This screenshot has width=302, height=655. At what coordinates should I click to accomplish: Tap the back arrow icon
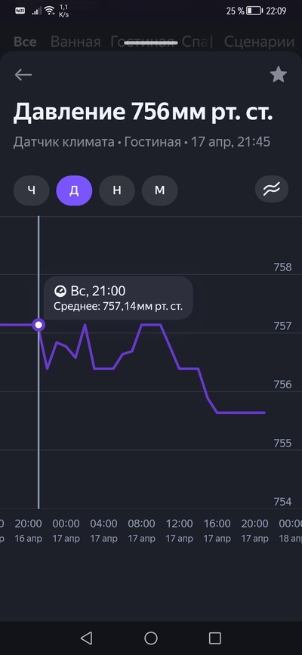23,75
